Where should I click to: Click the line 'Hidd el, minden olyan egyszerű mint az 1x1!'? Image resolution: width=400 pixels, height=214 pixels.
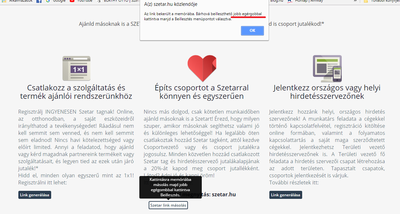(x=76, y=176)
